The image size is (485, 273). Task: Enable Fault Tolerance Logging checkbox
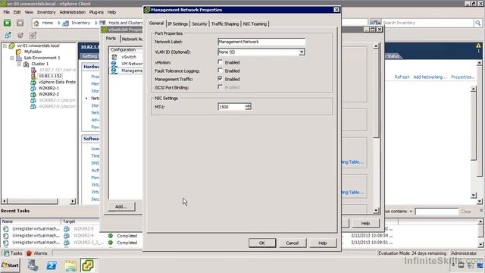[220, 71]
